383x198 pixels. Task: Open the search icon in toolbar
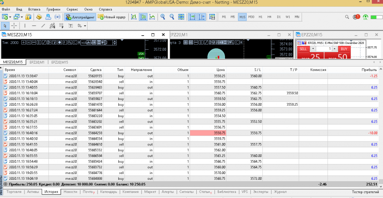346,17
